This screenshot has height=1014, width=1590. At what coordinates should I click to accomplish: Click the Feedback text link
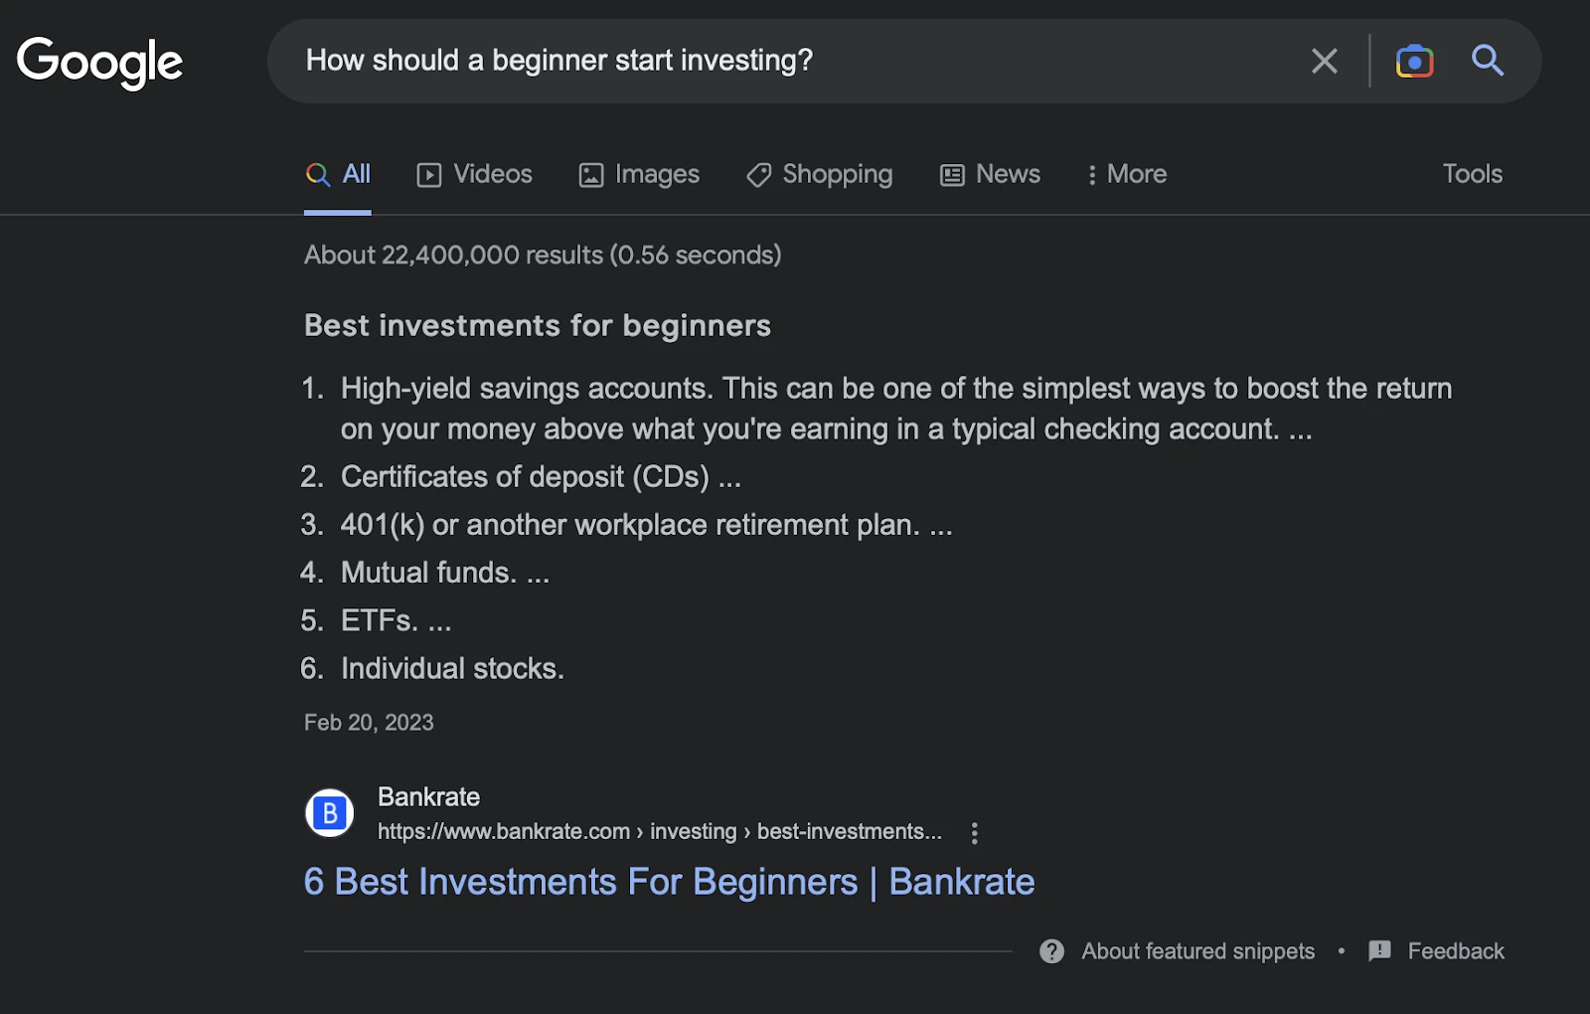pyautogui.click(x=1457, y=951)
